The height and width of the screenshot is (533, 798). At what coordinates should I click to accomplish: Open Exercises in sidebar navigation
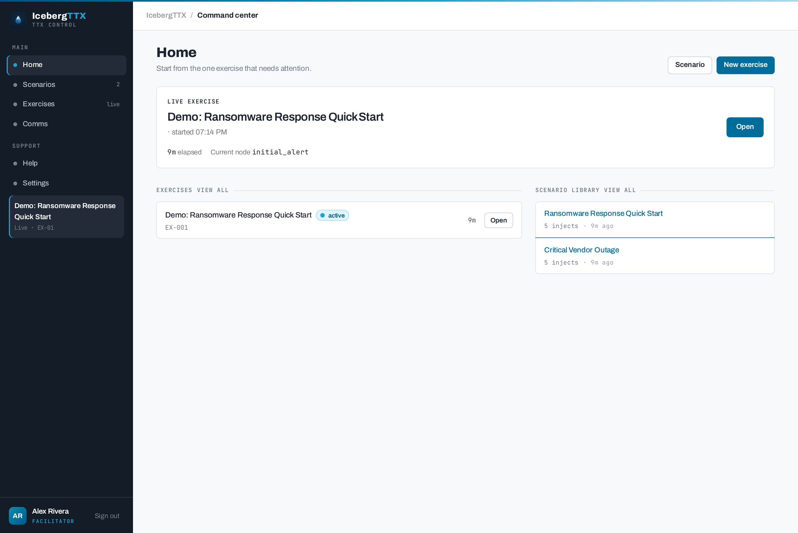point(67,104)
